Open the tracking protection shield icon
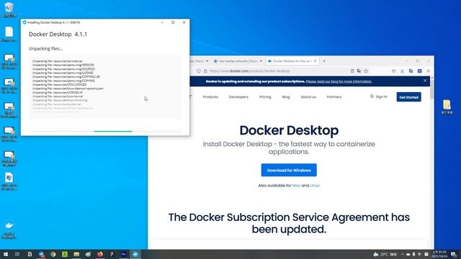The width and height of the screenshot is (461, 259). click(199, 71)
